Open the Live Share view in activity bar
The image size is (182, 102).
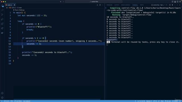2,28
